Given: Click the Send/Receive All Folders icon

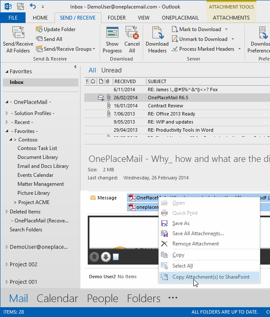Looking at the screenshot, I should (x=17, y=34).
